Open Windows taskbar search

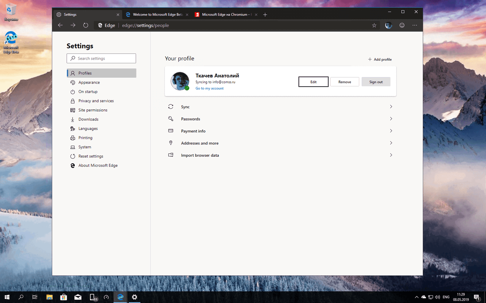pyautogui.click(x=21, y=297)
